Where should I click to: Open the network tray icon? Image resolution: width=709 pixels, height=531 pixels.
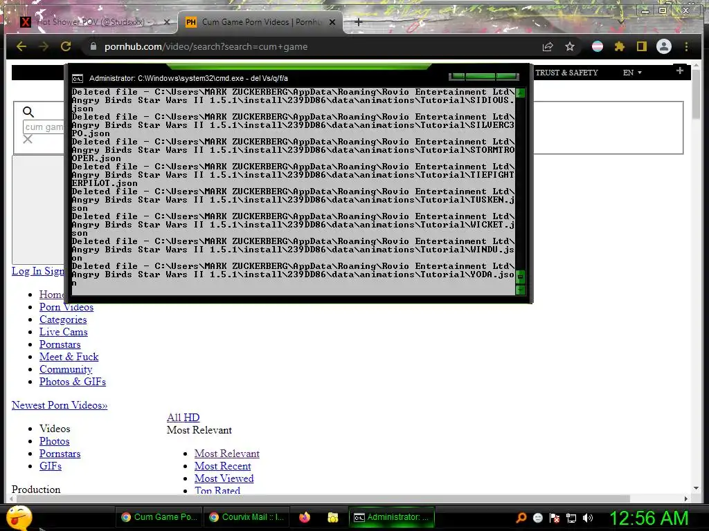tap(571, 518)
